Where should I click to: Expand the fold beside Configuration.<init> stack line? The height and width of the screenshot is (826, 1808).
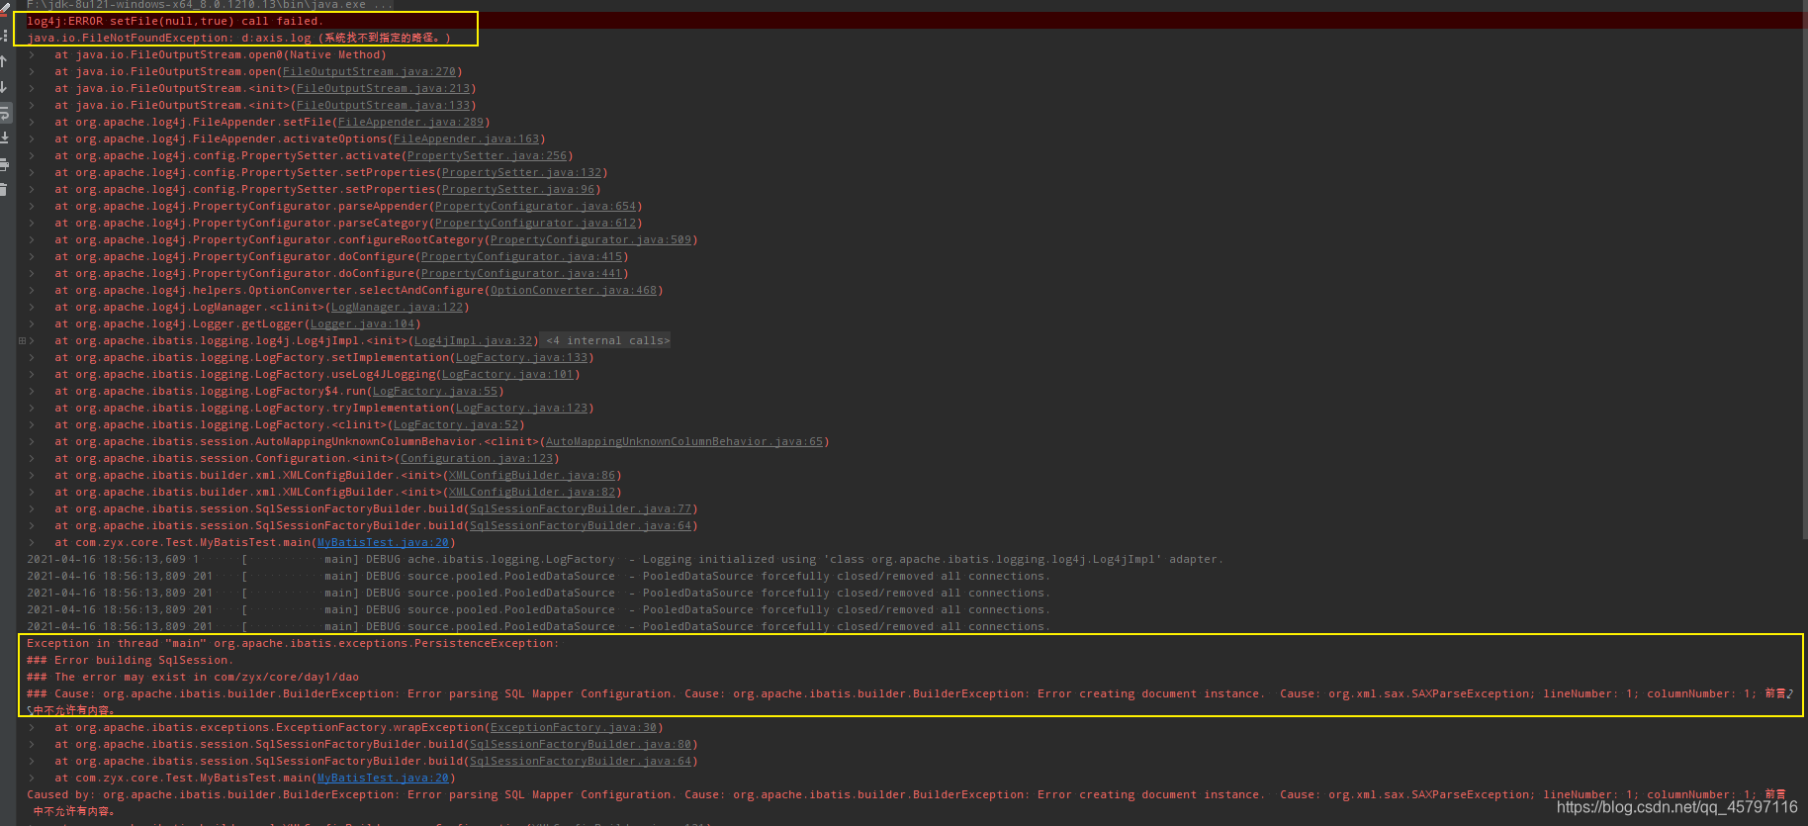pos(32,459)
